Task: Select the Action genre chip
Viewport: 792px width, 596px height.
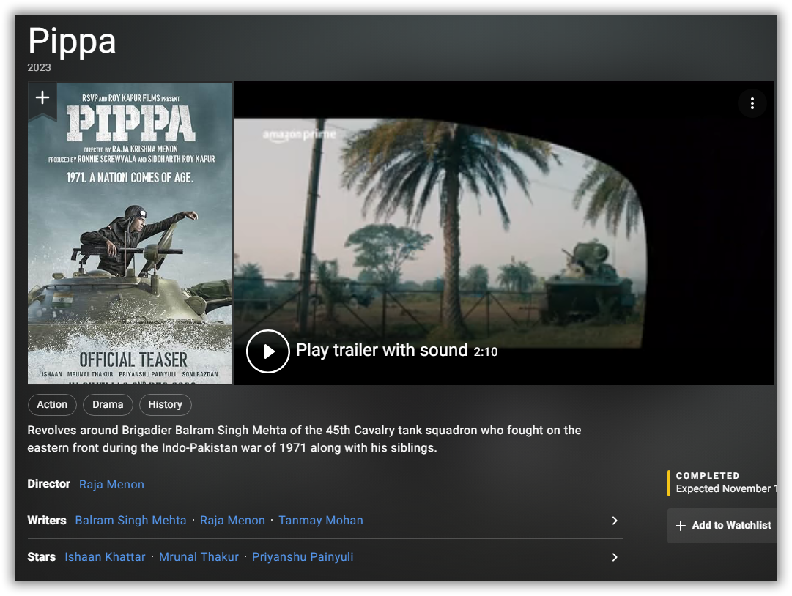Action: click(52, 404)
